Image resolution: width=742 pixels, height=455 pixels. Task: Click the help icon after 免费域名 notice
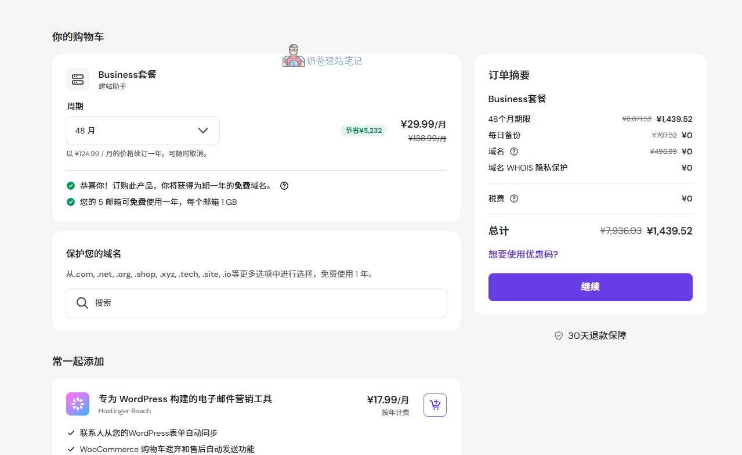click(284, 186)
